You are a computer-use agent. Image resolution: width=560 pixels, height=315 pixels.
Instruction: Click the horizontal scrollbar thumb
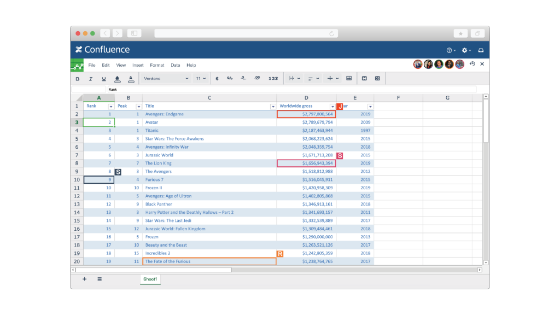[154, 270]
